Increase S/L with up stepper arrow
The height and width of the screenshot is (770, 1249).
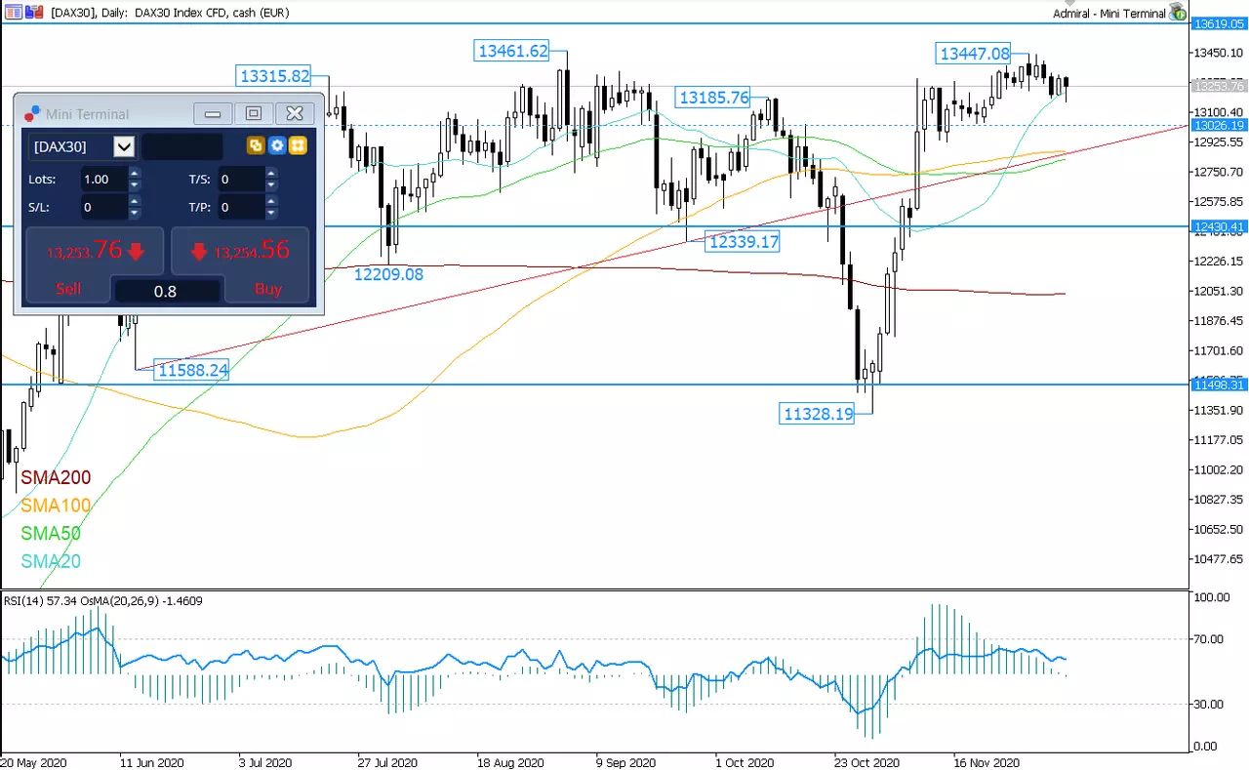(x=135, y=201)
